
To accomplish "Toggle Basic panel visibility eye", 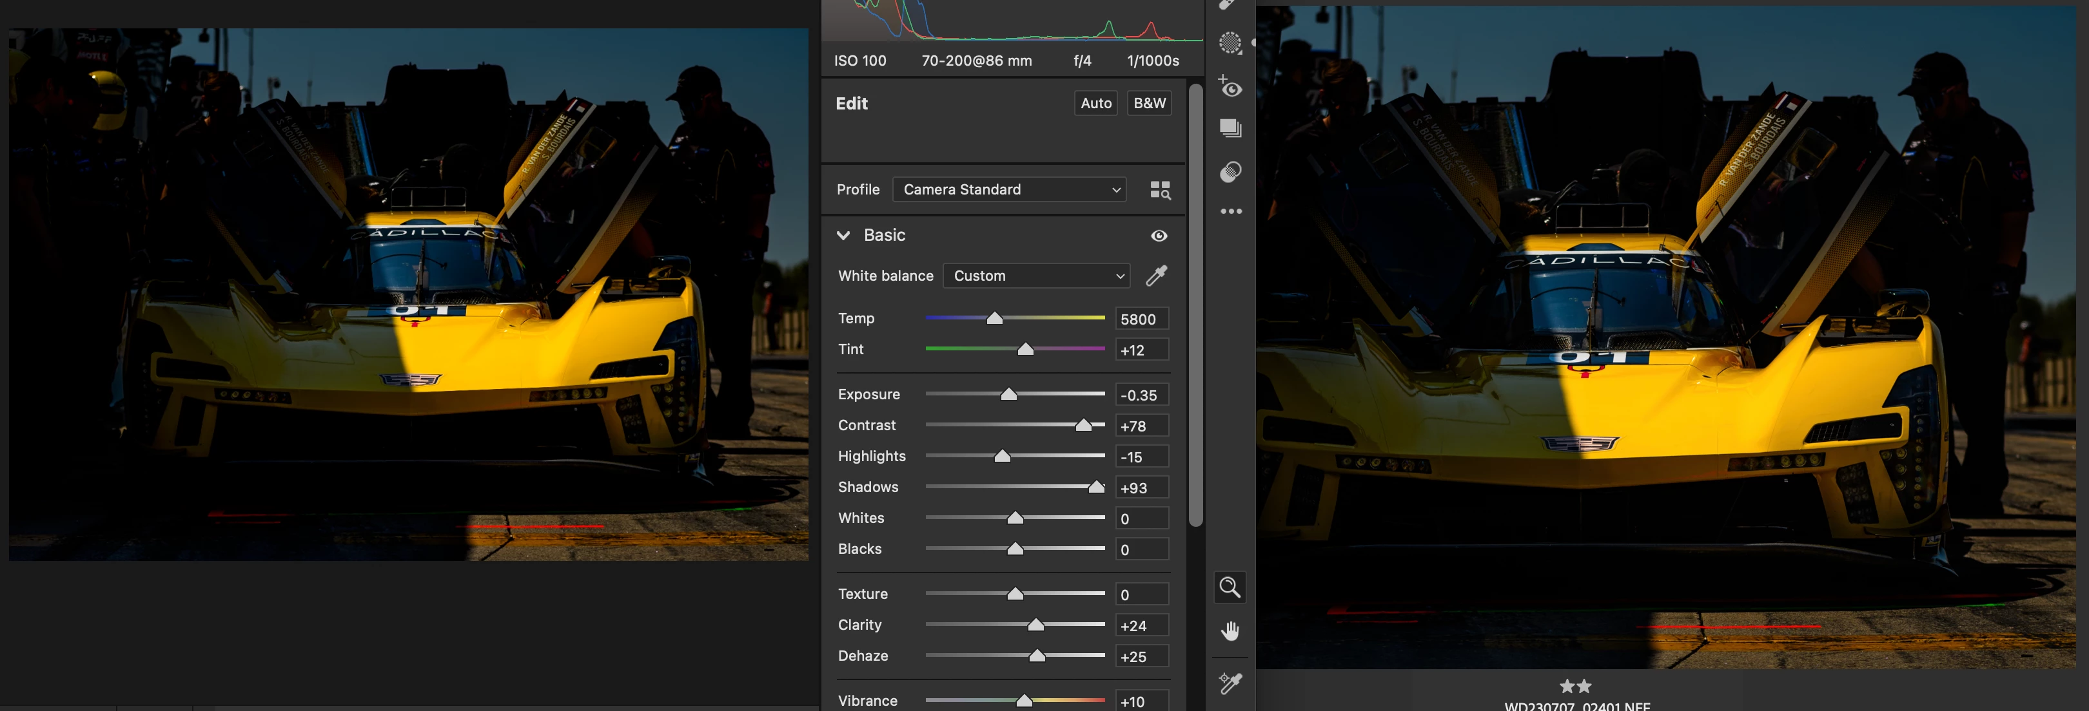I will pos(1159,236).
